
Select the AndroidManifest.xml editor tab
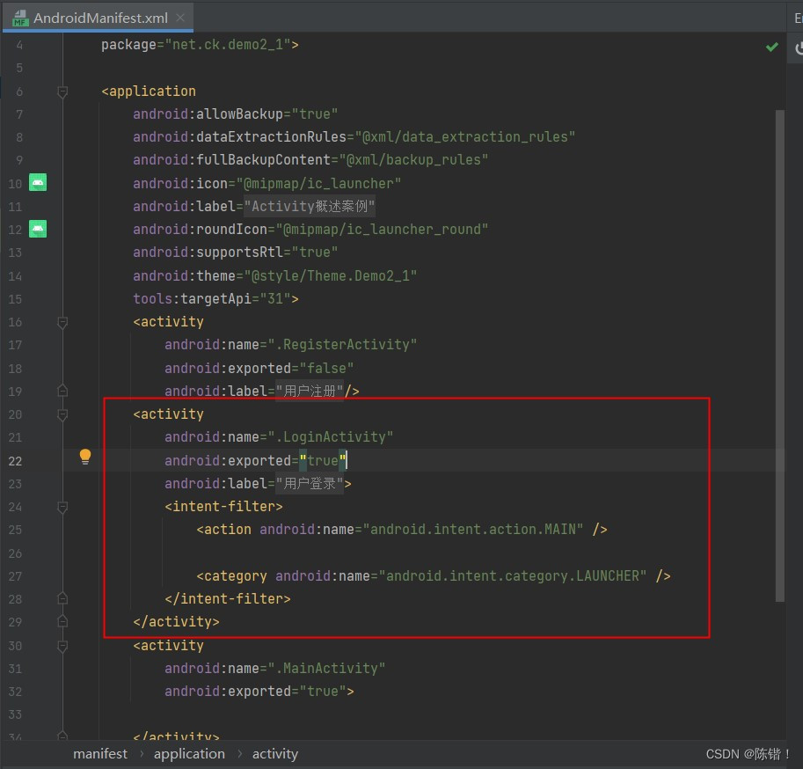click(x=98, y=18)
